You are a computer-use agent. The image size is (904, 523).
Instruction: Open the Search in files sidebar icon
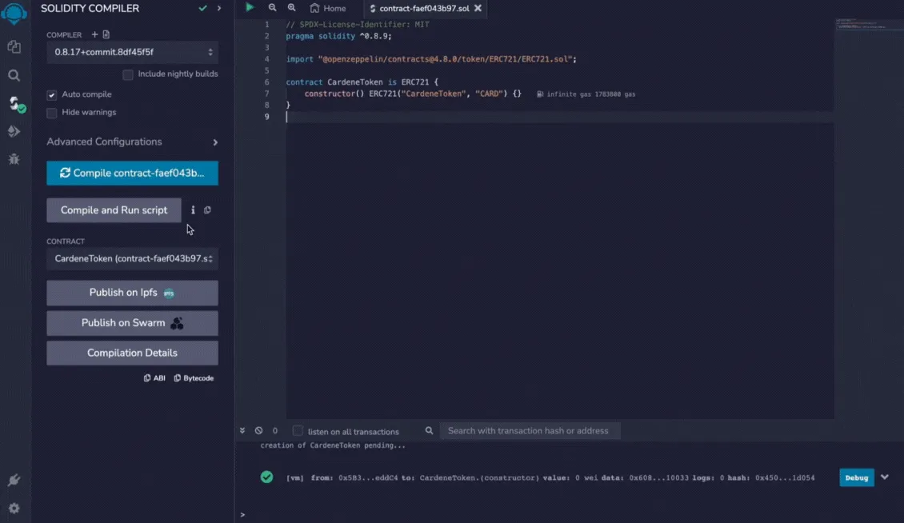(x=14, y=75)
